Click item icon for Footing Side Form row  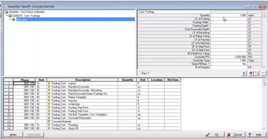coord(49,111)
